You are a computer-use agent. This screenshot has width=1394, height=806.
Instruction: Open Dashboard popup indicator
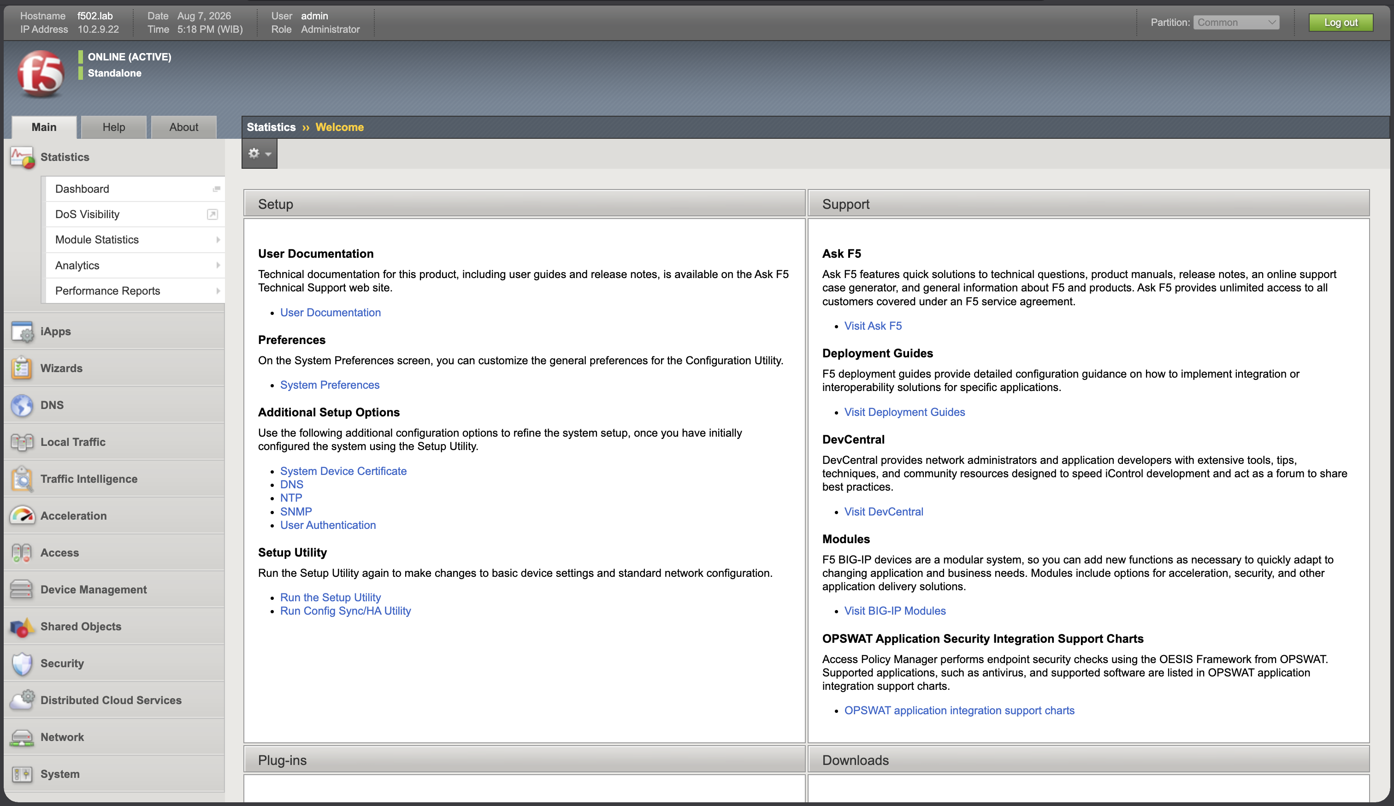click(216, 189)
